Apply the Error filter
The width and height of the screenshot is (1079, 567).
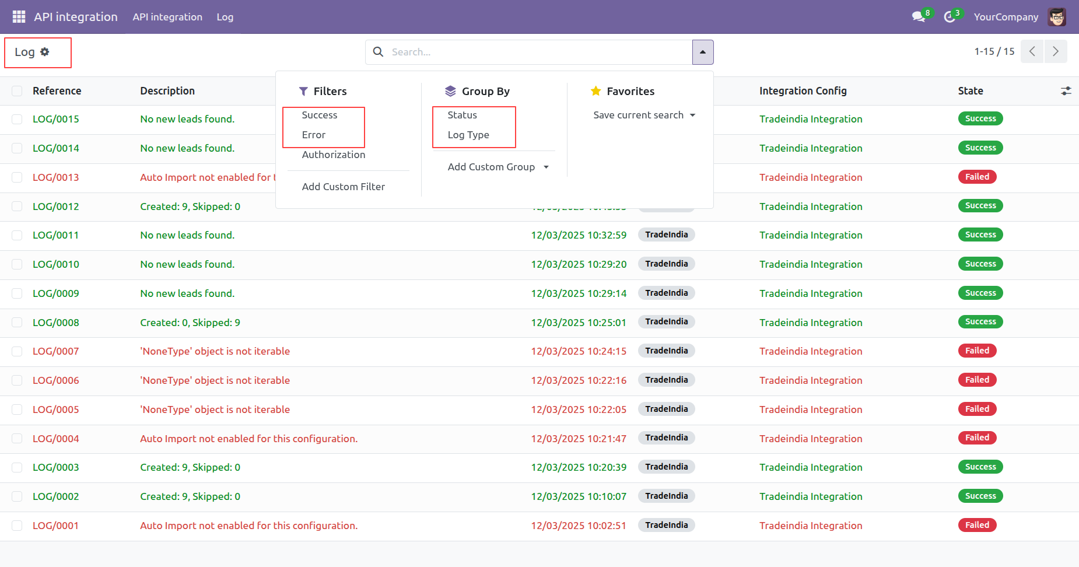[314, 135]
